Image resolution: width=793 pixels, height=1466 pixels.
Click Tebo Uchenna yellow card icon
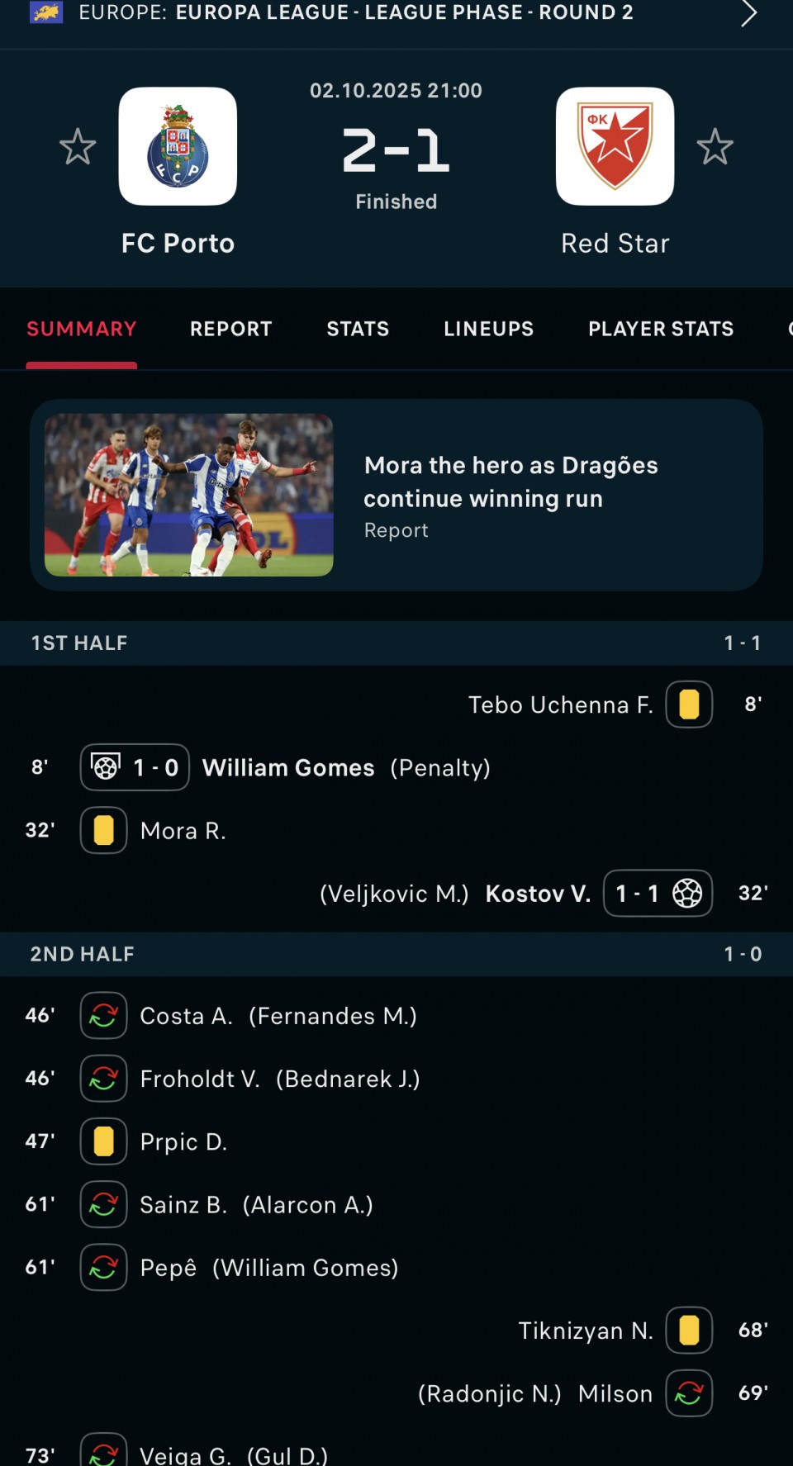tap(689, 705)
